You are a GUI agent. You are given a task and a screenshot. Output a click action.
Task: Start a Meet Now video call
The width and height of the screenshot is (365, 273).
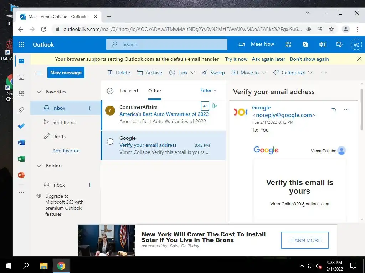256,44
